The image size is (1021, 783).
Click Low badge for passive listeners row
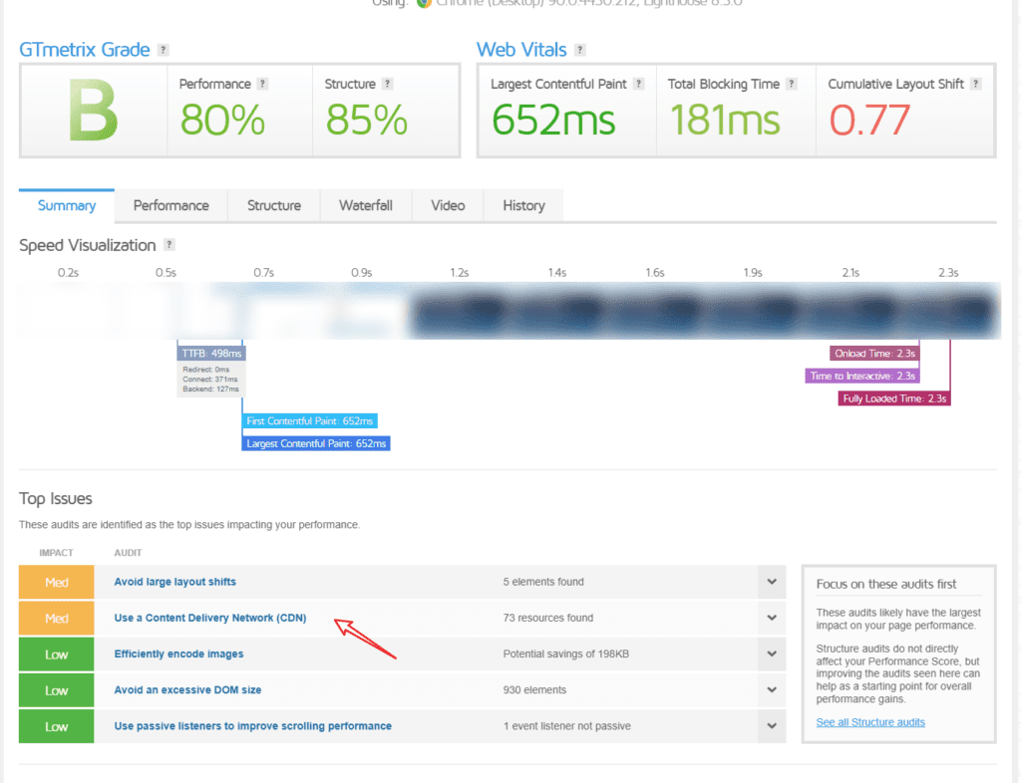click(57, 726)
